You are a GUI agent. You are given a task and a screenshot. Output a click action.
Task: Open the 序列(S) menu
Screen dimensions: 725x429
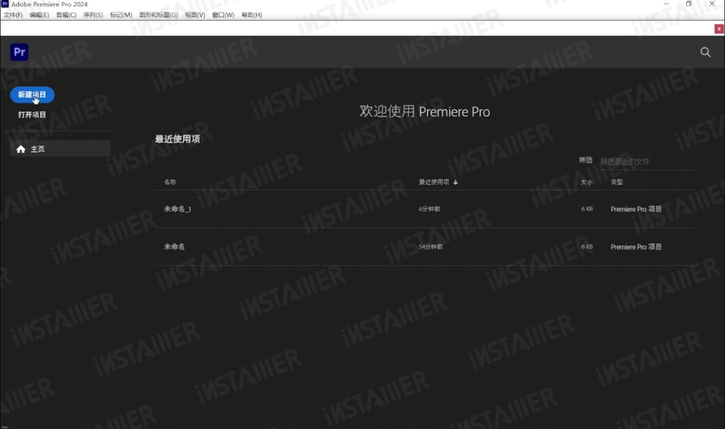click(93, 15)
